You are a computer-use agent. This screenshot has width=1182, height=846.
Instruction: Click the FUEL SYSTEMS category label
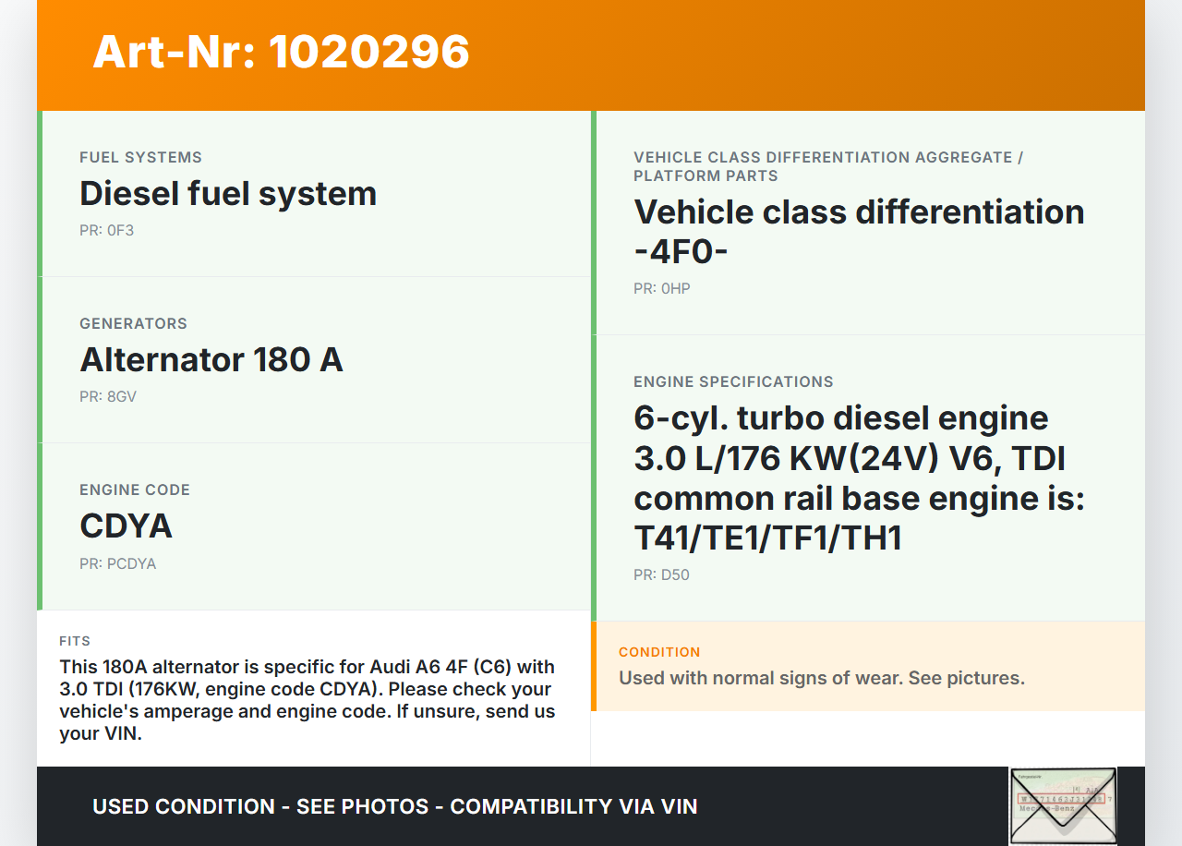[x=140, y=157]
